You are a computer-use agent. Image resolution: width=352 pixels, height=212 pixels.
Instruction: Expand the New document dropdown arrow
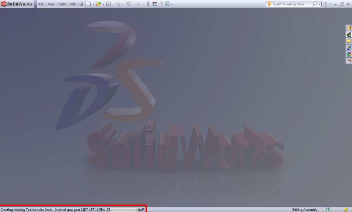coord(93,4)
